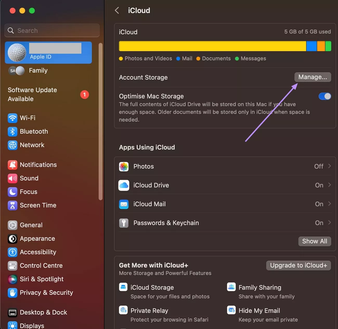The image size is (338, 329).
Task: Click the Network globe icon
Action: 12,145
